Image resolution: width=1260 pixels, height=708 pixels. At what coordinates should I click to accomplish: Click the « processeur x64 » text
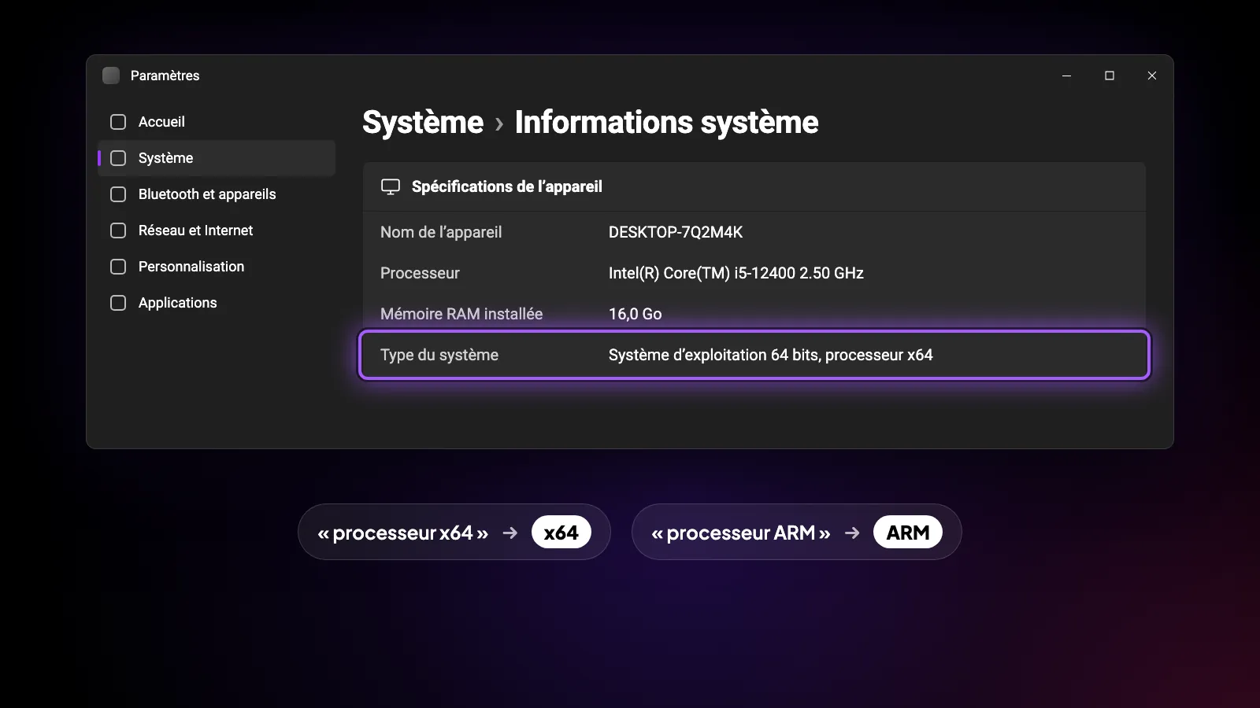(403, 533)
